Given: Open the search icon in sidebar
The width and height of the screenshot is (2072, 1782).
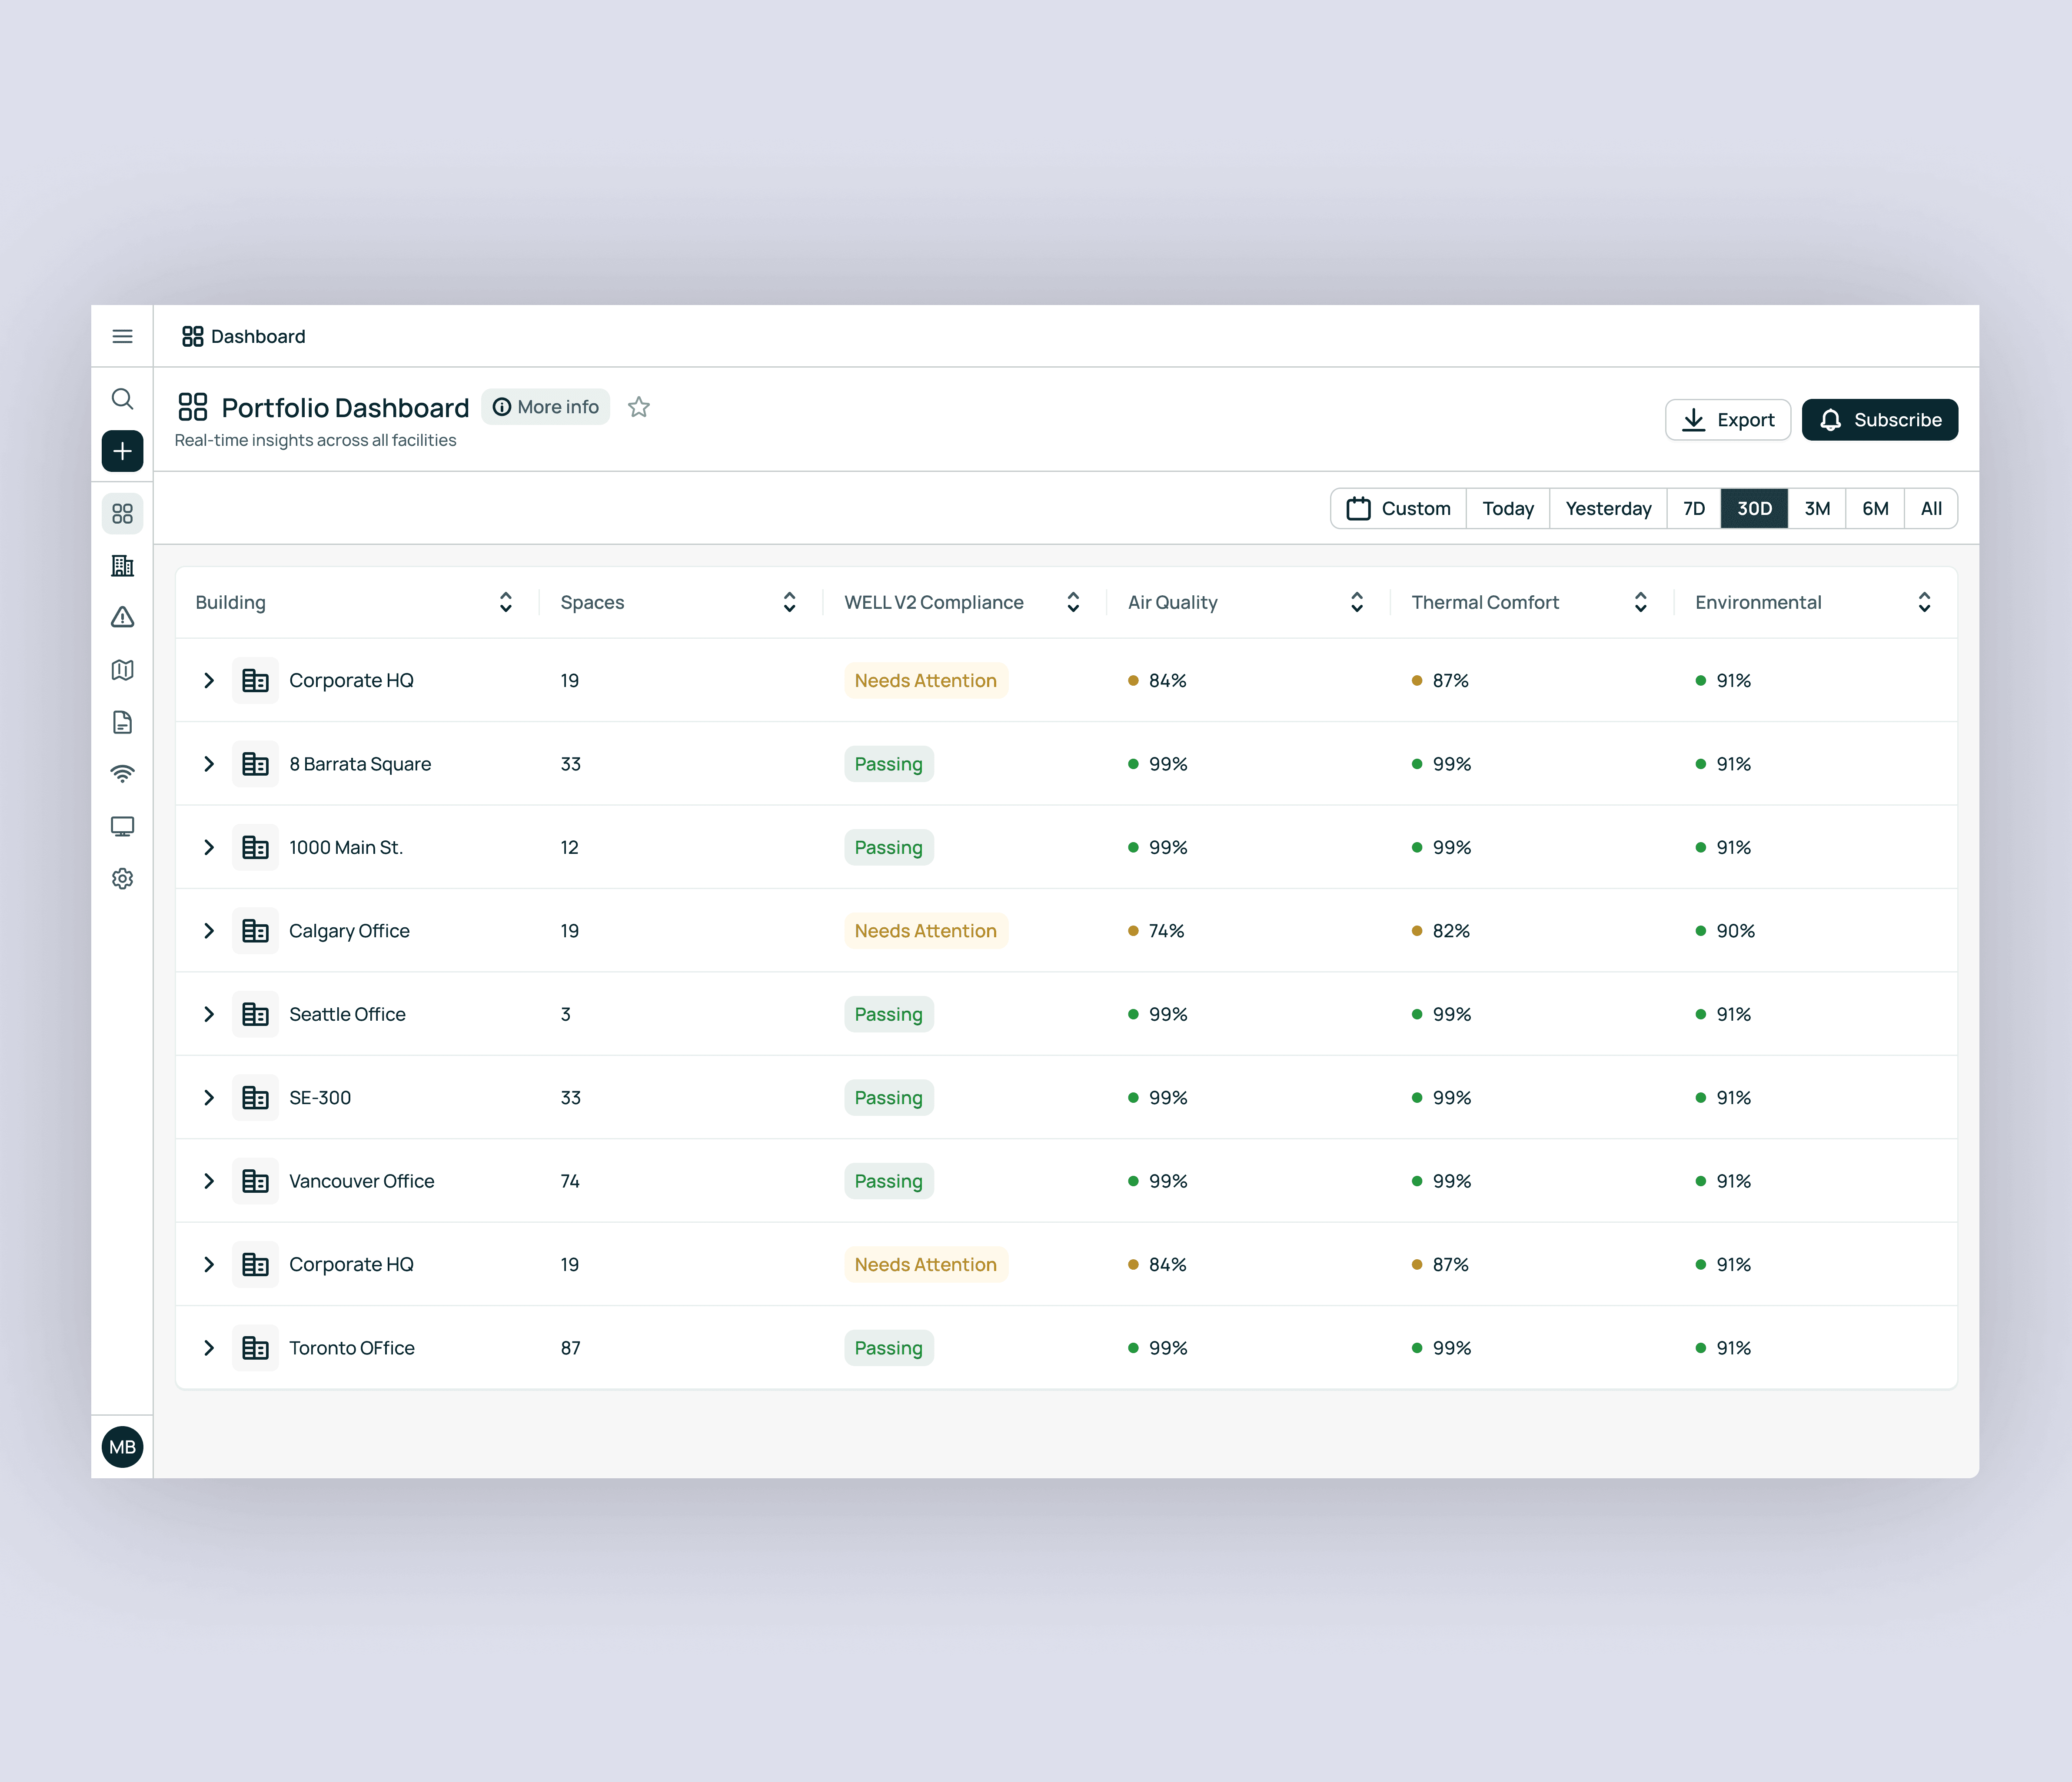Looking at the screenshot, I should point(122,399).
